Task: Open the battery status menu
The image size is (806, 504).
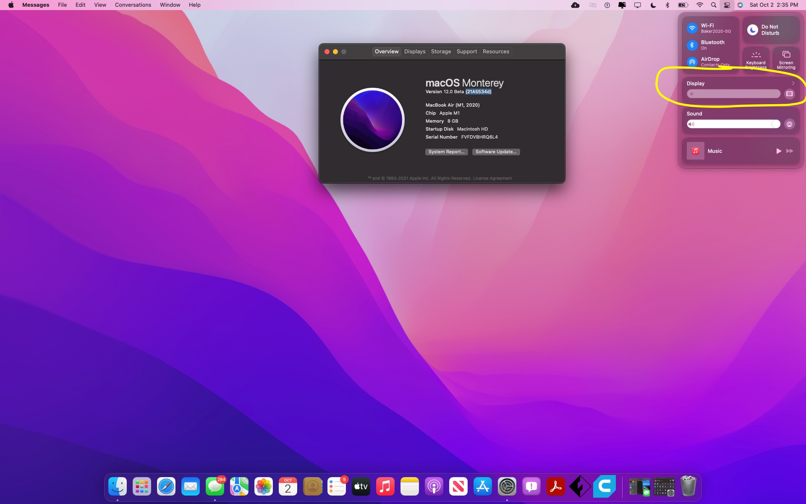Action: pyautogui.click(x=683, y=5)
